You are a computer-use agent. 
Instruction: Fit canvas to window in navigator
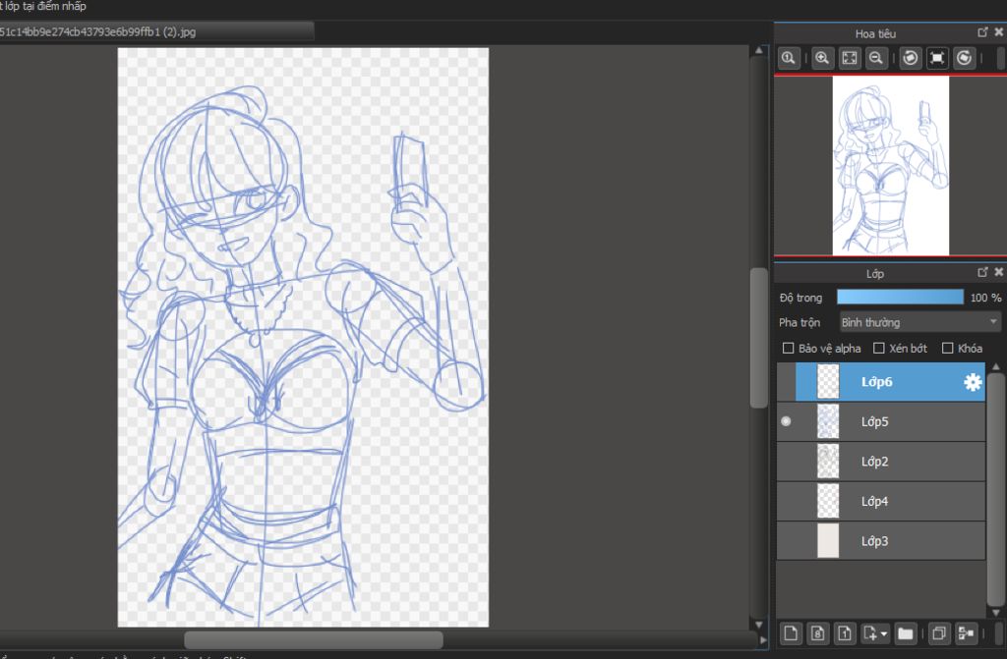[850, 59]
